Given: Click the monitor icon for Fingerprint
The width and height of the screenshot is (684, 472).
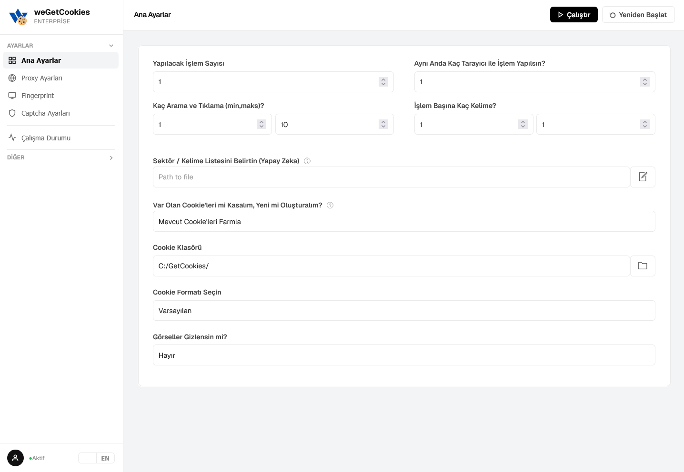Looking at the screenshot, I should click(12, 96).
